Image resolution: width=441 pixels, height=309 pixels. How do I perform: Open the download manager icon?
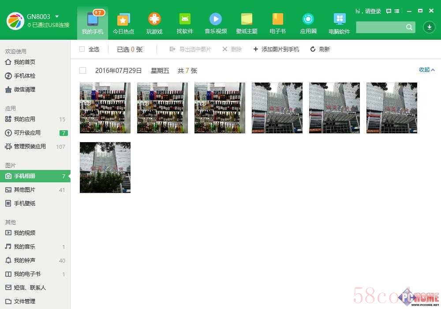point(429,27)
